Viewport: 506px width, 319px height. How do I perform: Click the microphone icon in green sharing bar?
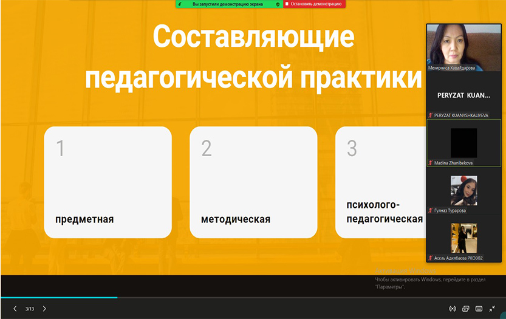tap(180, 4)
